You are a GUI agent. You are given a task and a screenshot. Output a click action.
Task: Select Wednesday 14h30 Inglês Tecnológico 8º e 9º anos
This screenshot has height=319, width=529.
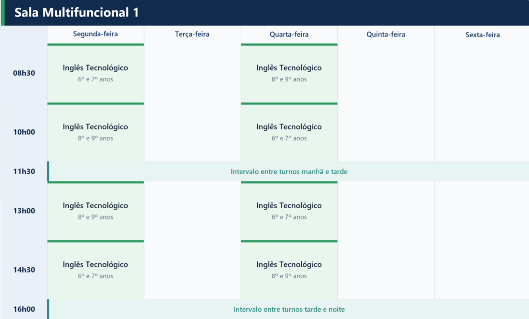289,270
